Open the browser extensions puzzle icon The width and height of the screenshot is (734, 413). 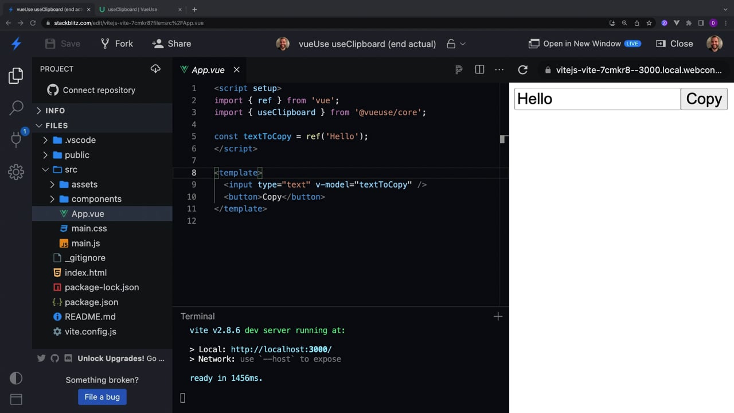point(689,23)
